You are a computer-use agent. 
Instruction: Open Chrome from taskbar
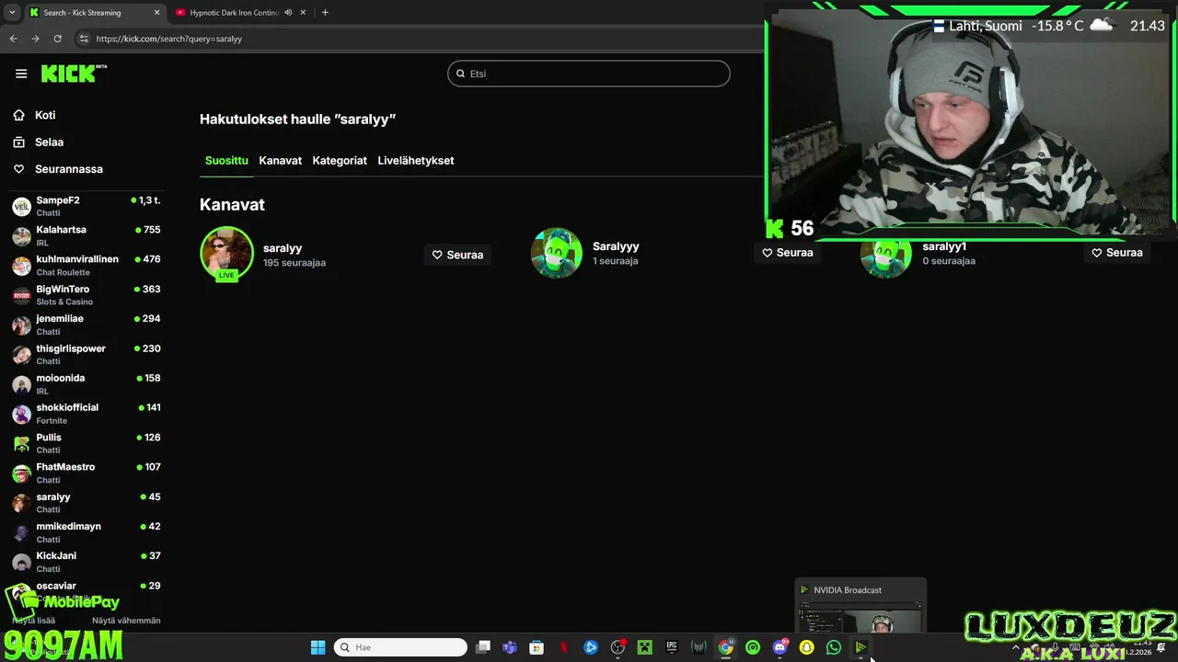(726, 647)
